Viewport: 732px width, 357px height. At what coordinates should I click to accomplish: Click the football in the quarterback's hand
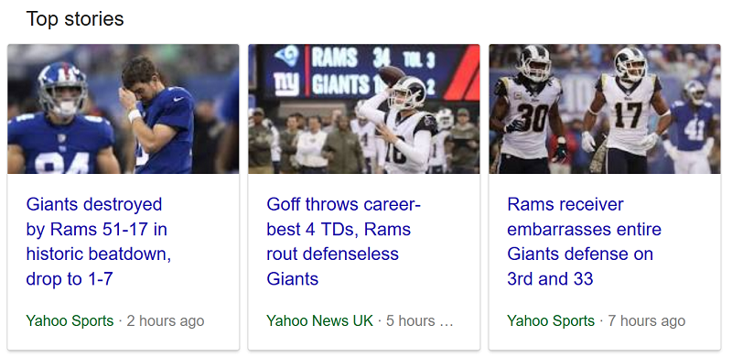pyautogui.click(x=391, y=75)
